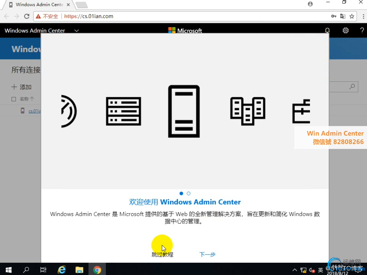Viewport: 367px width, 275px height.
Task: Open the Windows Start menu
Action: pos(8,270)
